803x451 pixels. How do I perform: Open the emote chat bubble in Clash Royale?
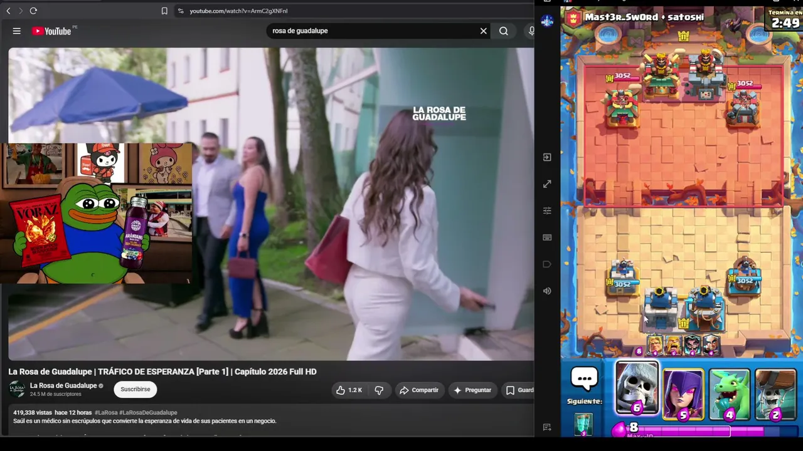coord(585,378)
